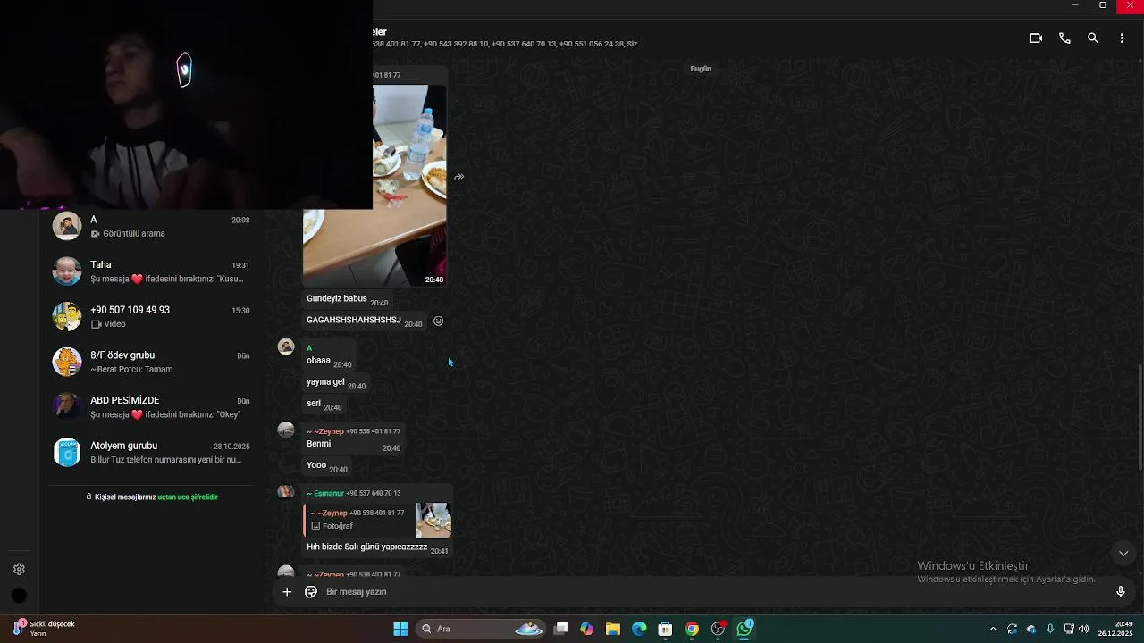Forward the photo using the arrow icon

tap(458, 177)
